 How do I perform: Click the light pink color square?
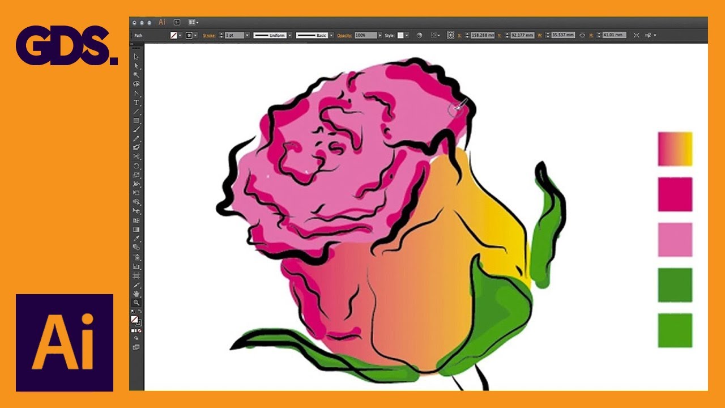pos(675,240)
